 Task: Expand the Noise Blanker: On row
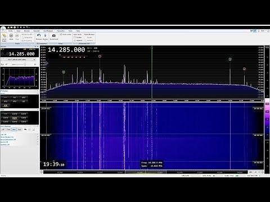point(19,137)
